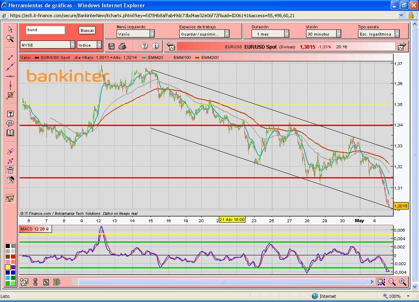Pick the text annotation tool
Screen dimensions: 419x302
point(10,114)
